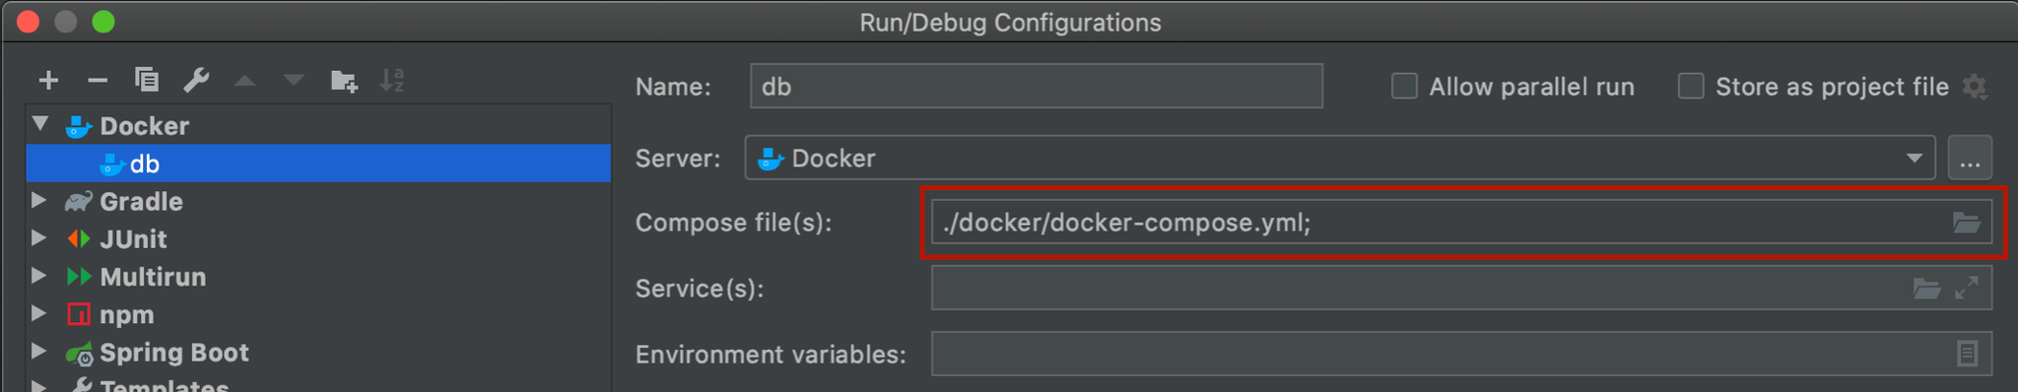Open edit templates wrench icon

click(196, 80)
